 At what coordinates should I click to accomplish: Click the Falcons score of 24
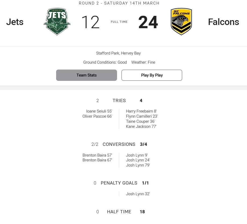point(148,22)
